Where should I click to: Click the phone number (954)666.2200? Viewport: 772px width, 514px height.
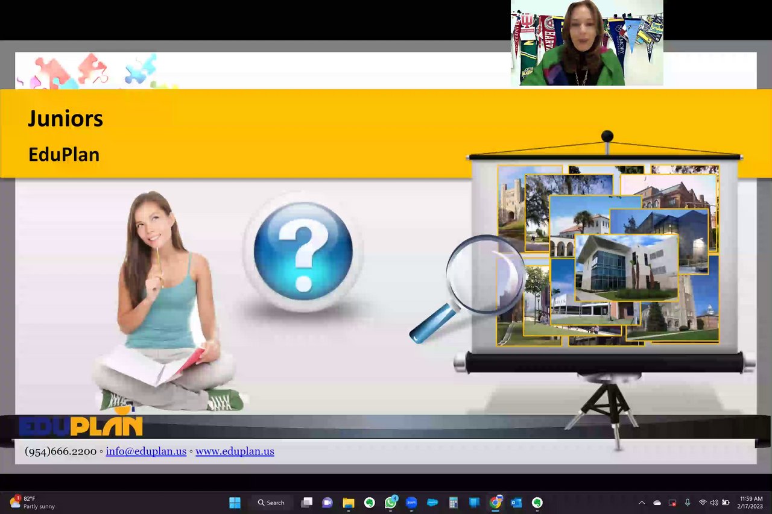pyautogui.click(x=60, y=451)
